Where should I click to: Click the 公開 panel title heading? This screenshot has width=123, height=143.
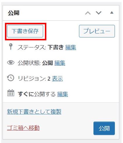tap(14, 13)
